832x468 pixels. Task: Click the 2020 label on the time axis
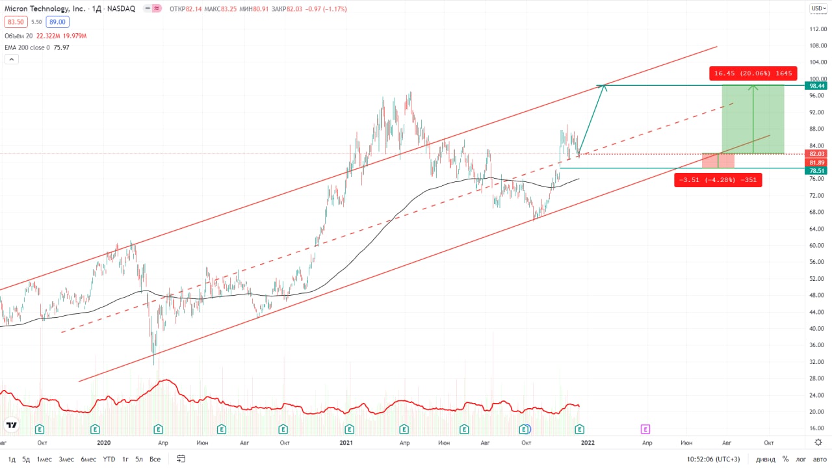pyautogui.click(x=104, y=443)
